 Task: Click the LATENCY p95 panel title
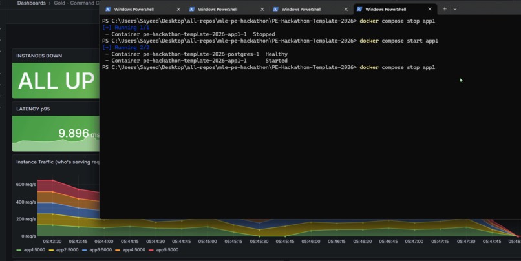point(33,109)
